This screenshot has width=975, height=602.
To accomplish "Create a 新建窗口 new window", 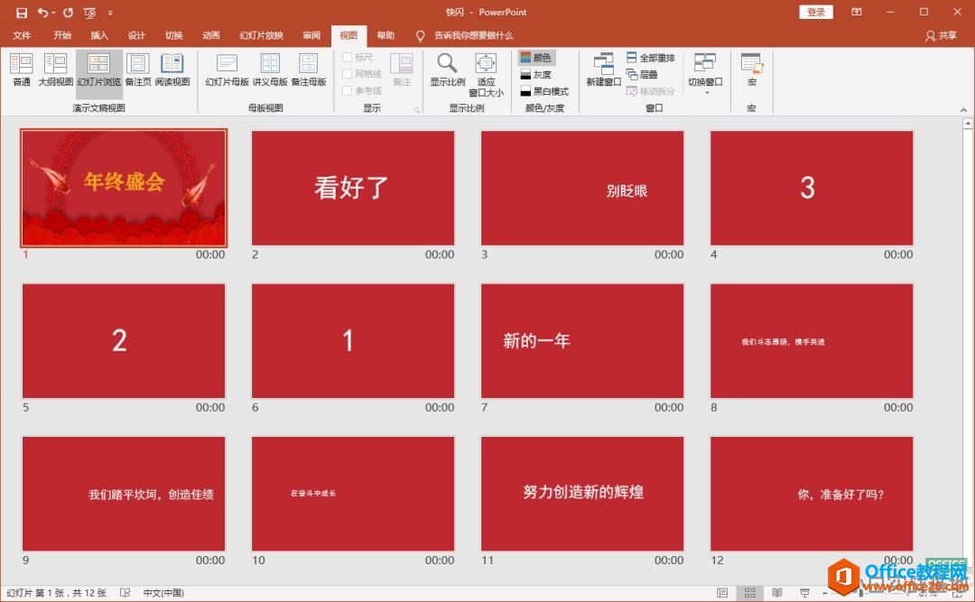I will pos(603,70).
